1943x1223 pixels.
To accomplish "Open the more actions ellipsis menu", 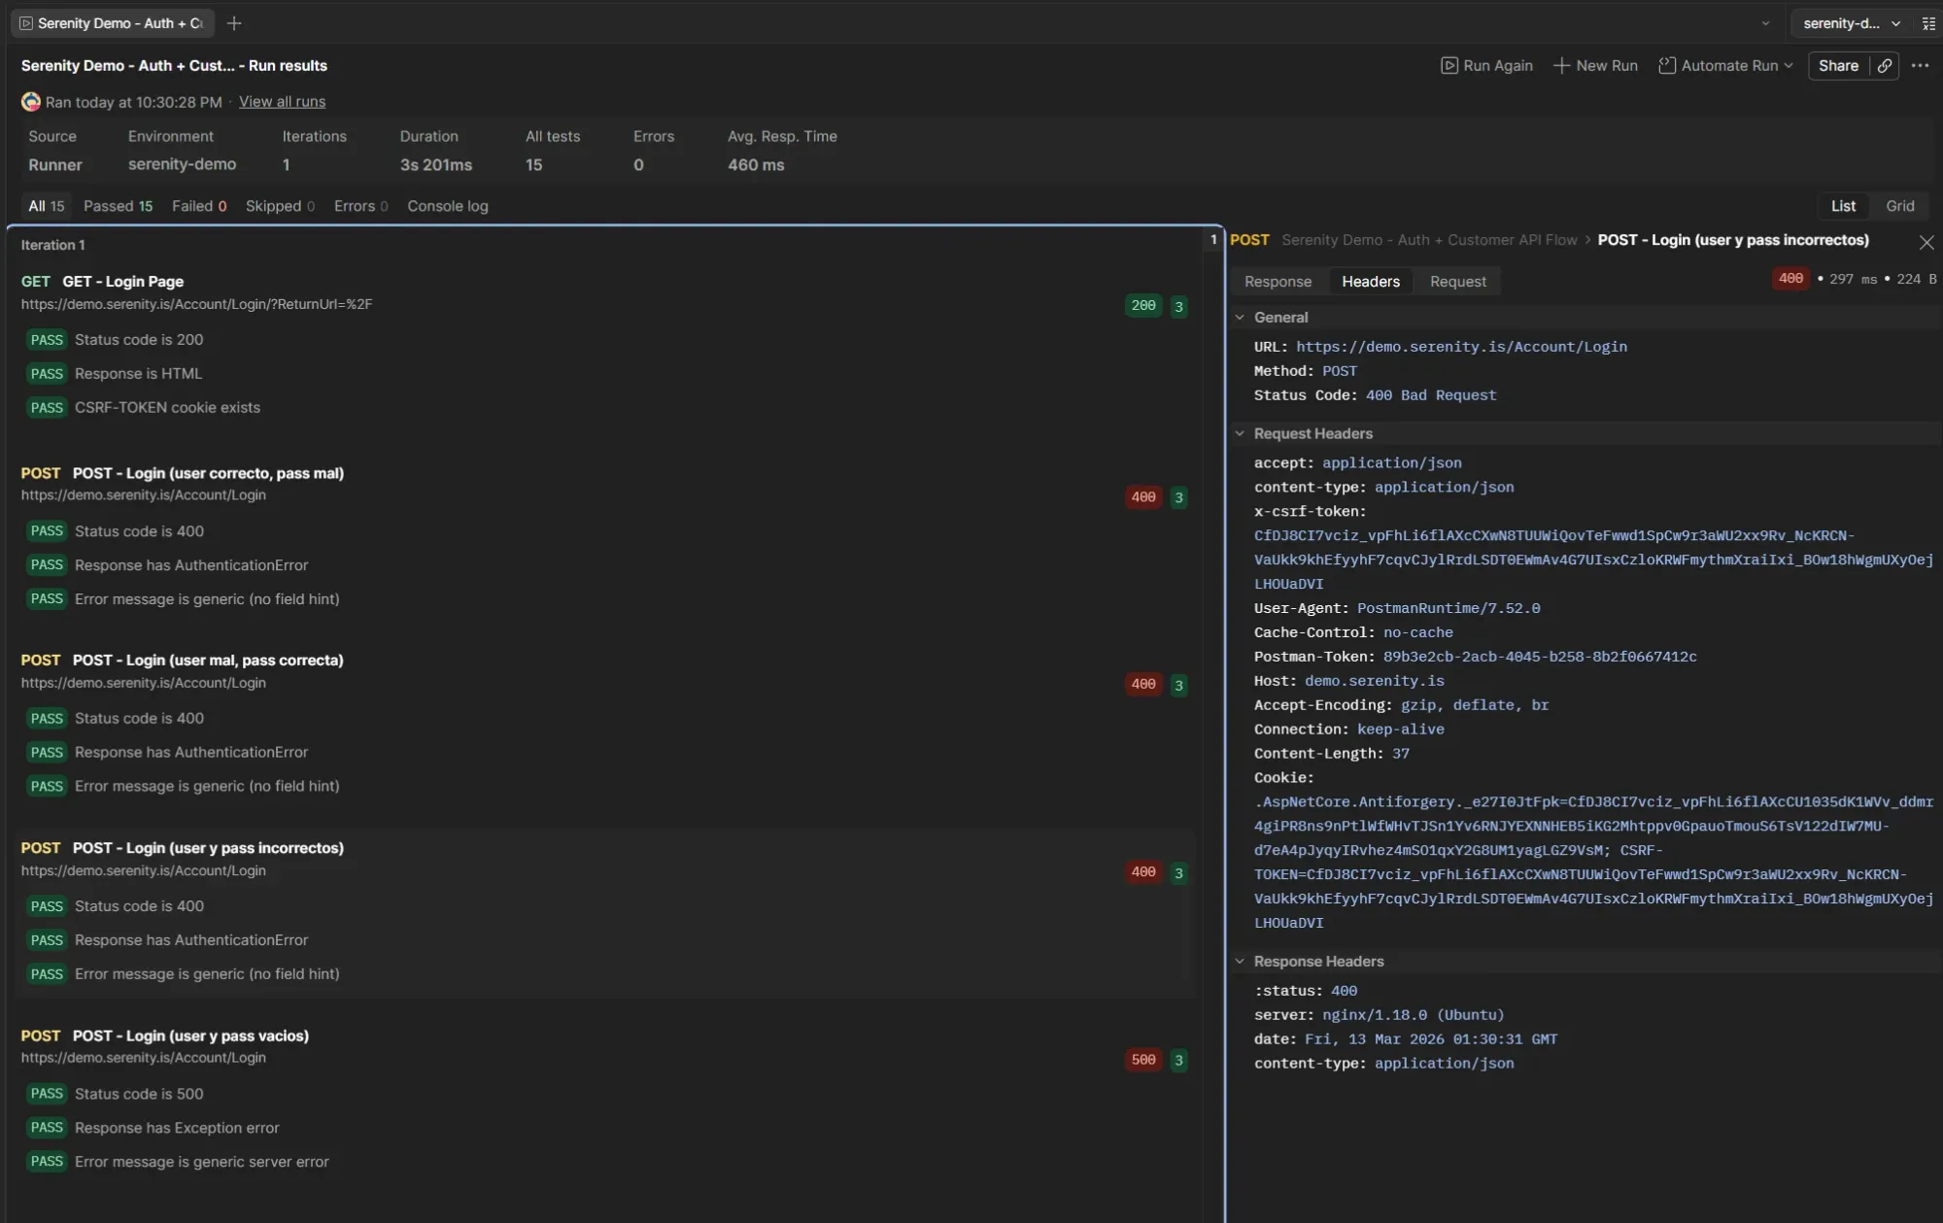I will coord(1921,65).
